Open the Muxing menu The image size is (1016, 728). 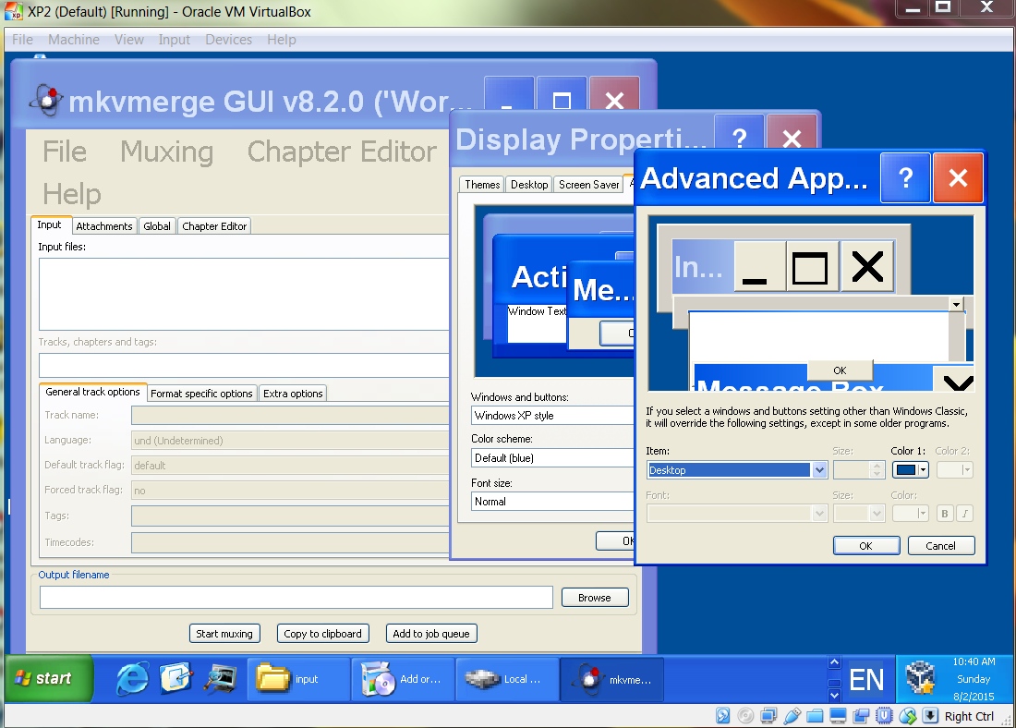[x=166, y=152]
